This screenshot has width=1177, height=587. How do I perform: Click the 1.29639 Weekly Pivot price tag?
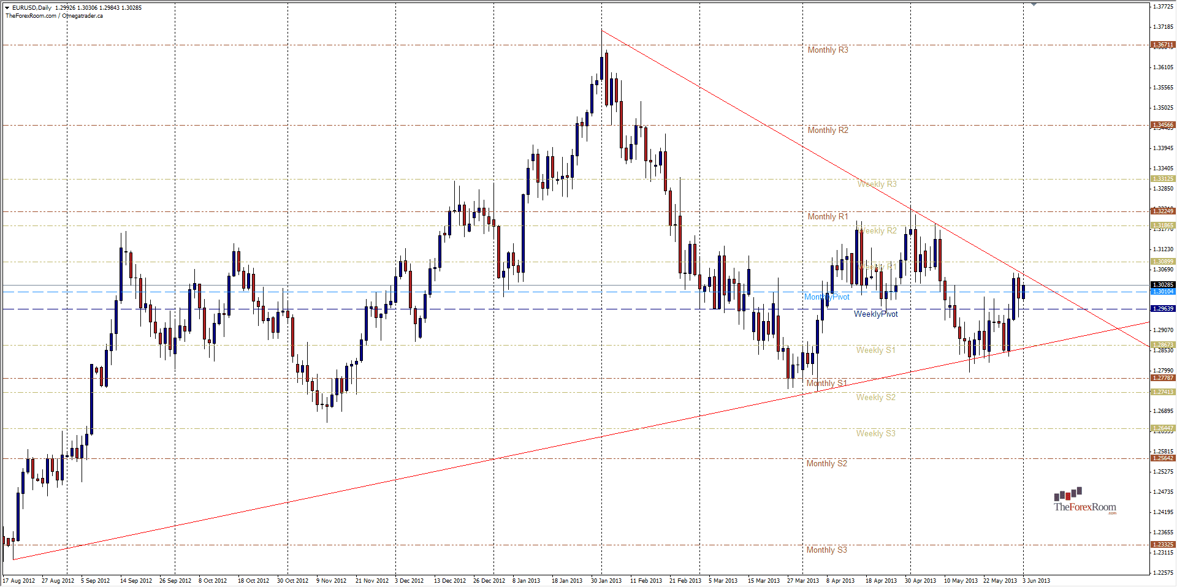[x=1162, y=308]
